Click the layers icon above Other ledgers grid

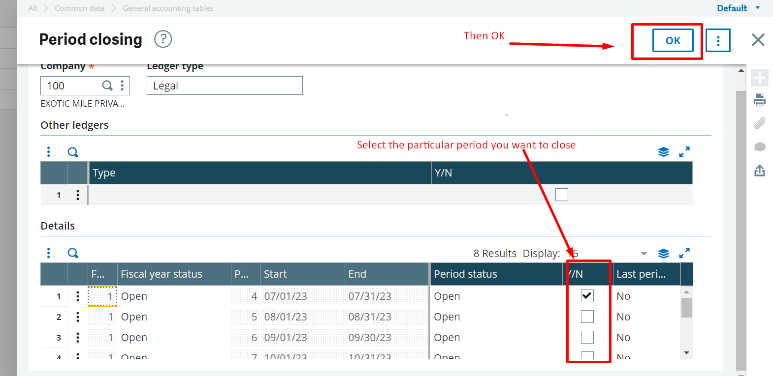point(663,152)
